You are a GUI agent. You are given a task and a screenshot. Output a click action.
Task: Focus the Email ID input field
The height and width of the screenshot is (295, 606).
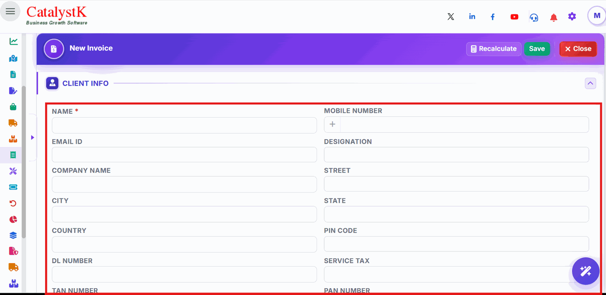184,155
